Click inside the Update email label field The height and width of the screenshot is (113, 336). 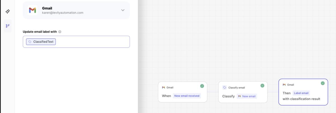pyautogui.click(x=92, y=42)
